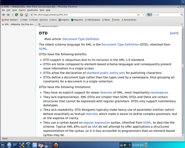The image size is (185, 148).
Task: Open the Tools menu
Action: [42, 10]
